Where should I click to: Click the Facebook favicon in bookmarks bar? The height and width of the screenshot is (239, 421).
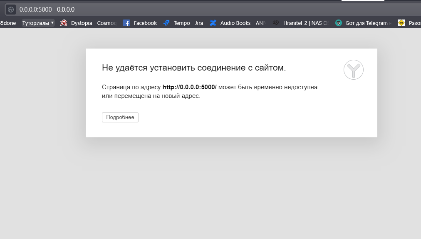coord(126,23)
